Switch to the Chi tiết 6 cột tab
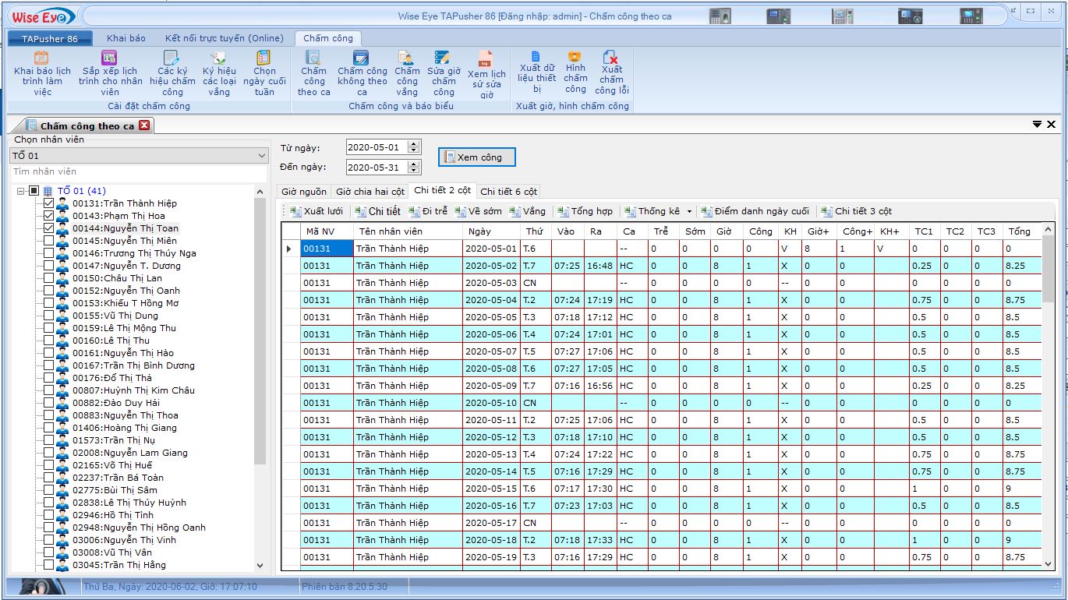The height and width of the screenshot is (600, 1068). [x=508, y=191]
